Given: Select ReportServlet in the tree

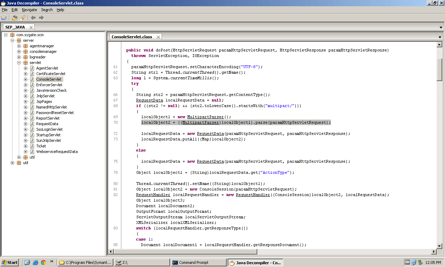Looking at the screenshot, I should tap(48, 118).
